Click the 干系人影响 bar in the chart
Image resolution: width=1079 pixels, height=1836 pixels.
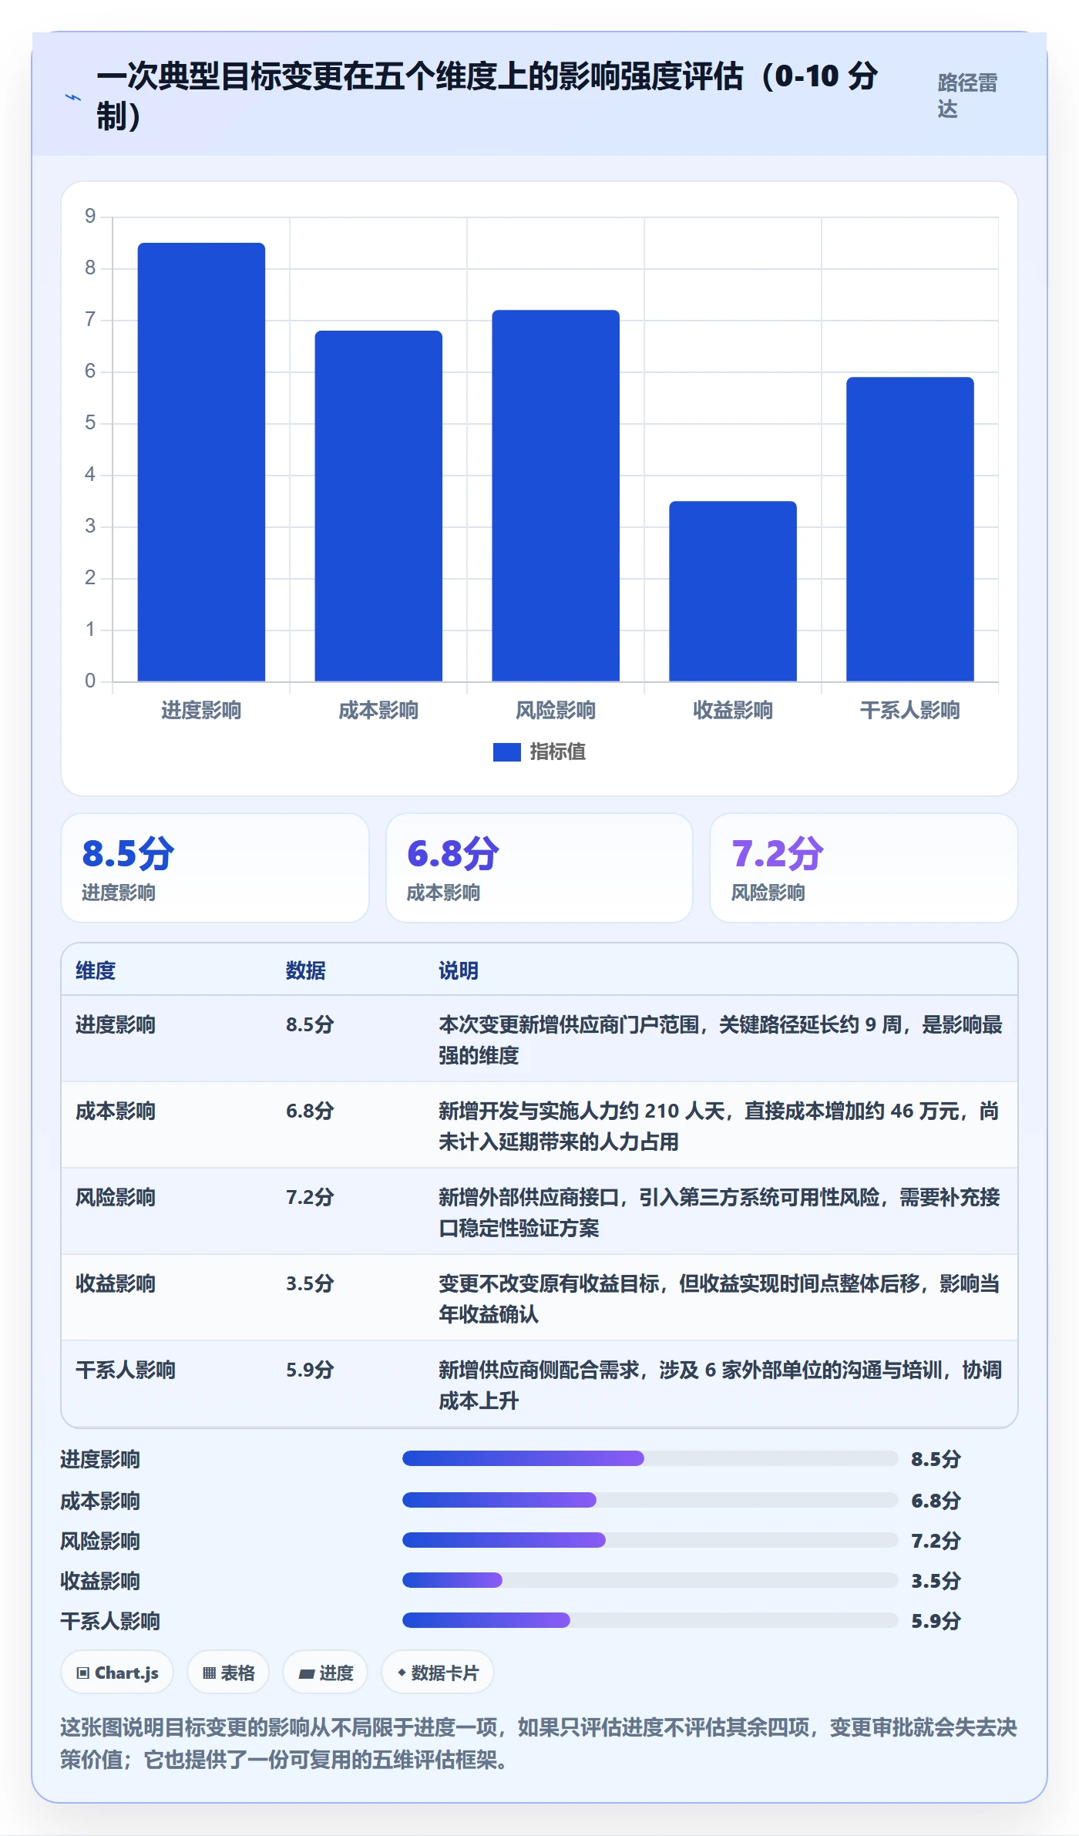pos(910,530)
